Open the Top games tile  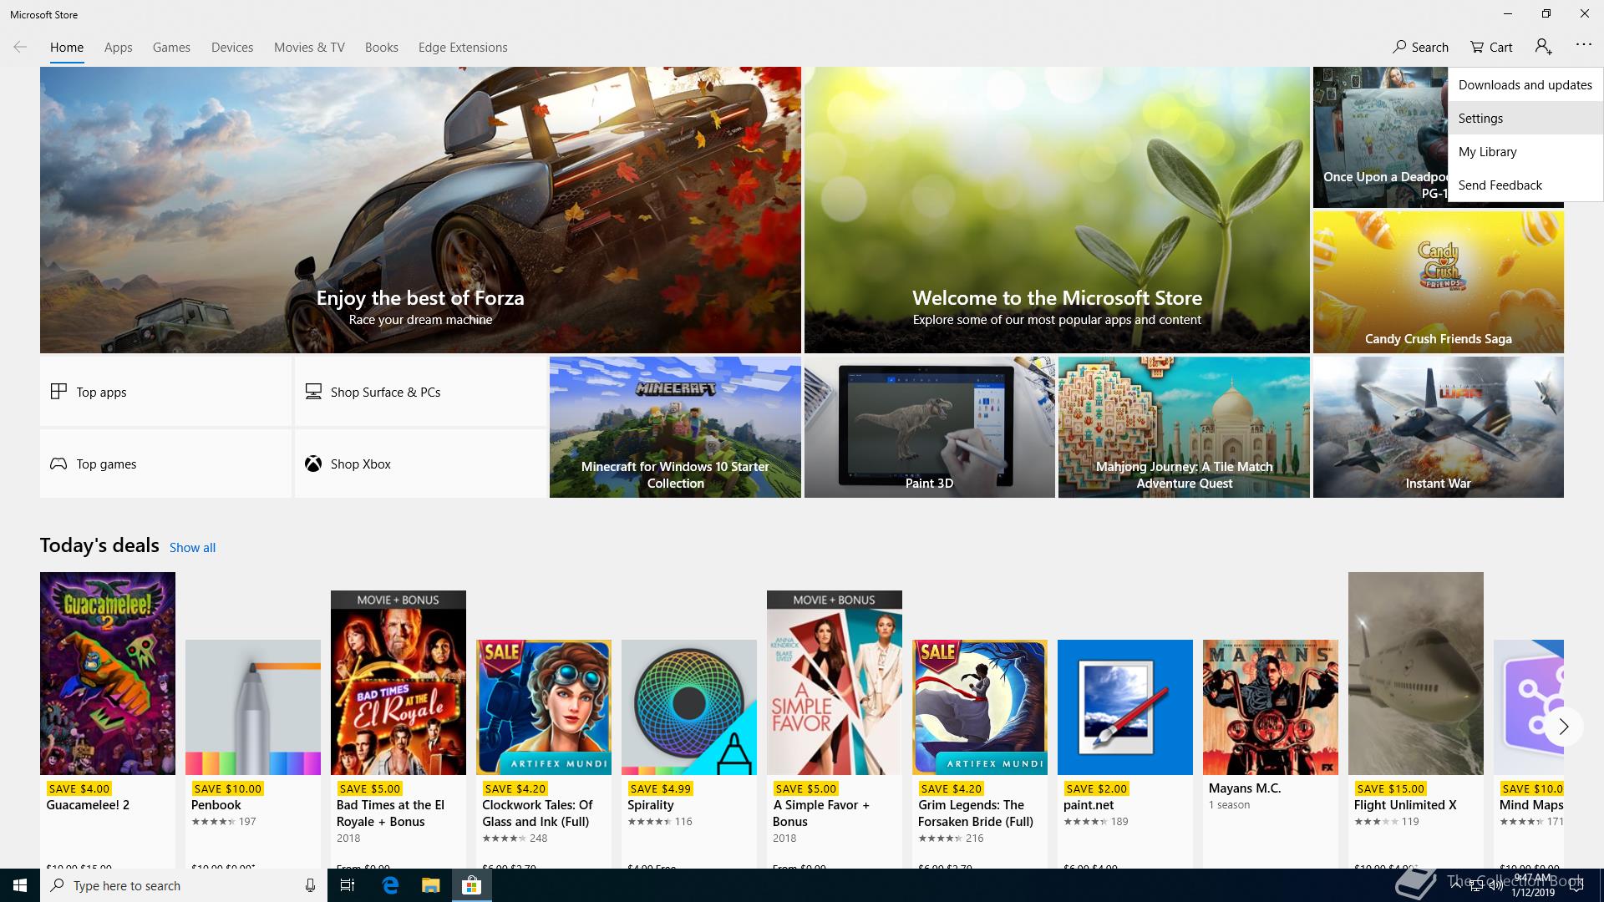[x=165, y=464]
